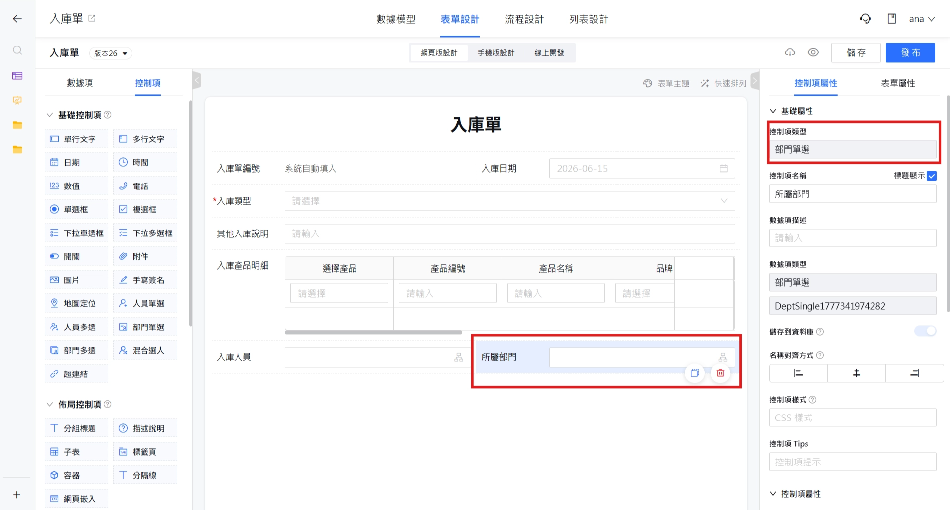Collapse the left panel with arrow handle

[x=197, y=80]
